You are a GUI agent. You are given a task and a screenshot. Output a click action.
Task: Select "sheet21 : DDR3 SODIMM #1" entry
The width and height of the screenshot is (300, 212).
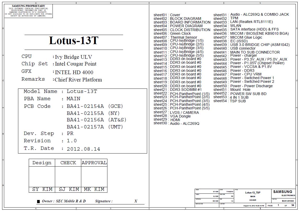[x=177, y=90]
